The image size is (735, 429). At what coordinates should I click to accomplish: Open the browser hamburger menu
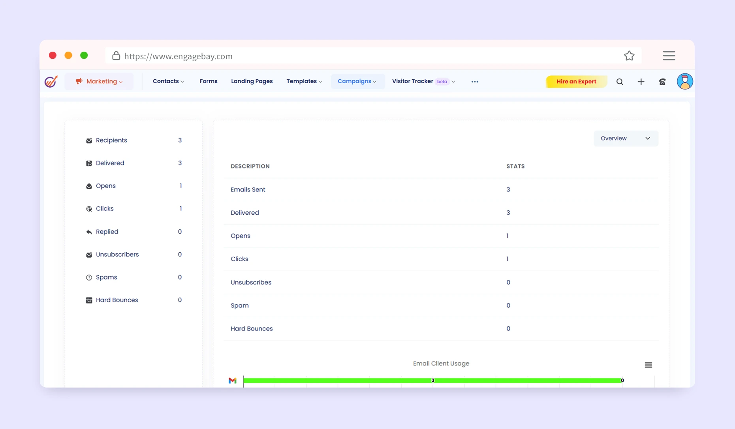669,56
